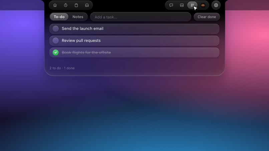Focus the Add a task field
The width and height of the screenshot is (269, 151).
coord(141,17)
